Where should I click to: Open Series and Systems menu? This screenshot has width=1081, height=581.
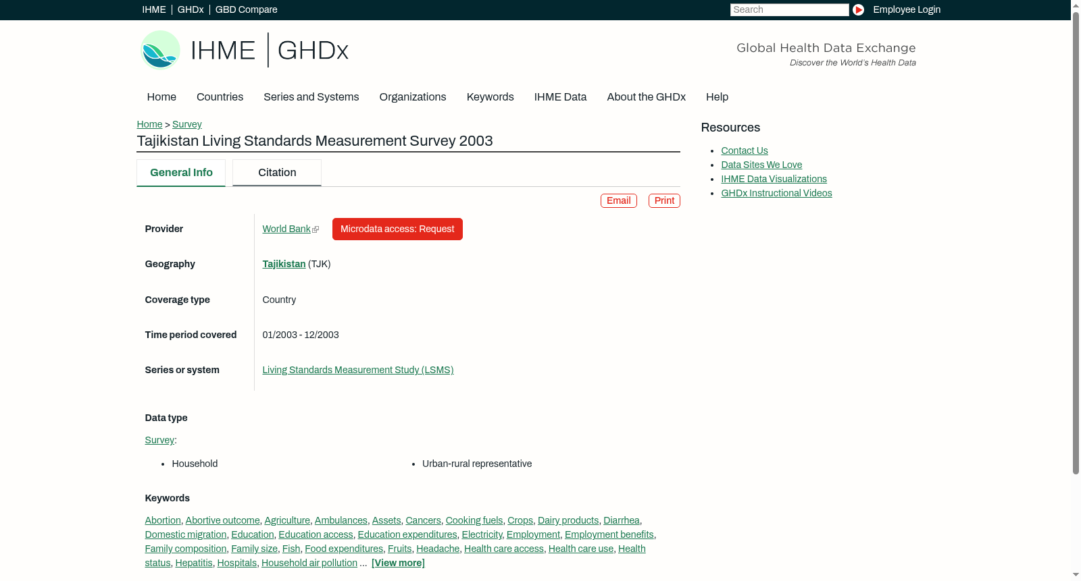311,97
